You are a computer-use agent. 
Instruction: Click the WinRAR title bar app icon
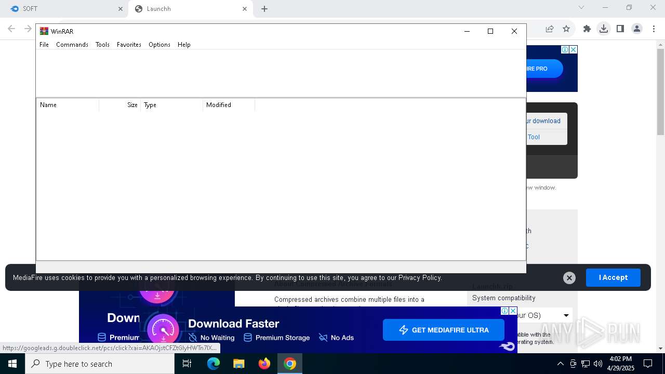pyautogui.click(x=44, y=31)
